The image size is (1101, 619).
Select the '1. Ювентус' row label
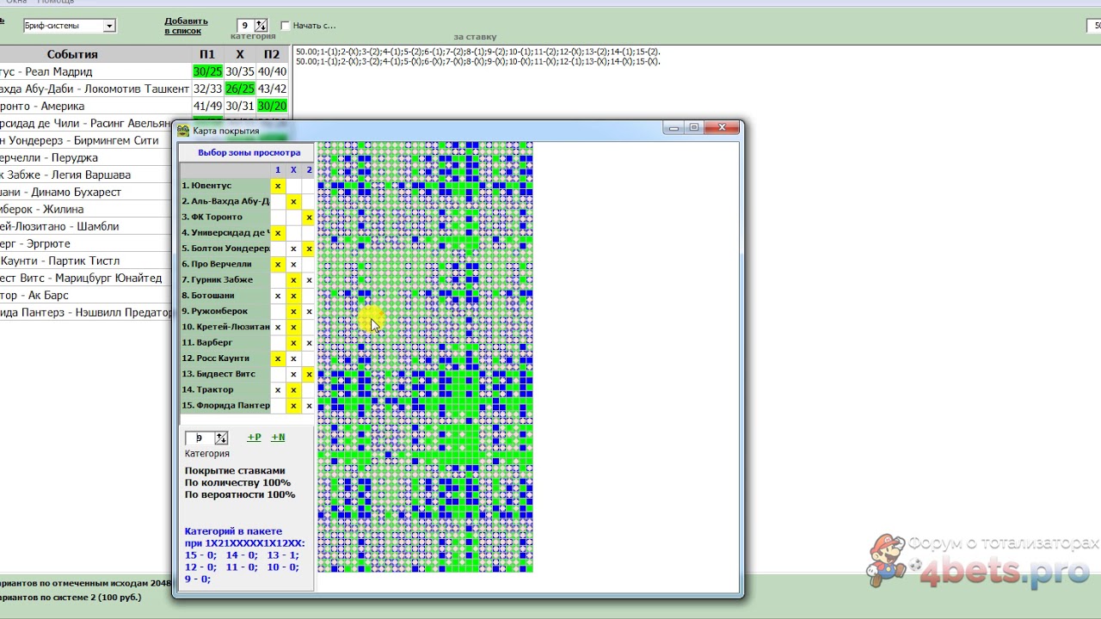click(x=225, y=186)
